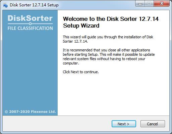Minimize the setup wizard window
The height and width of the screenshot is (134, 172).
tap(140, 4)
